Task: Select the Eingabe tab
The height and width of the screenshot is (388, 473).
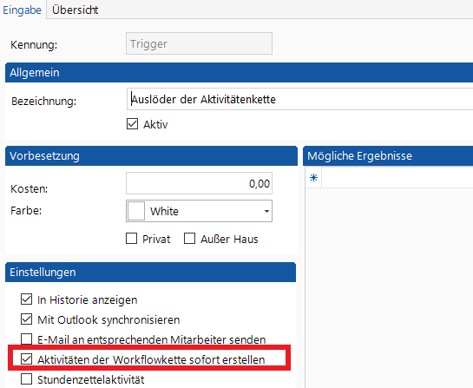Action: coord(22,10)
